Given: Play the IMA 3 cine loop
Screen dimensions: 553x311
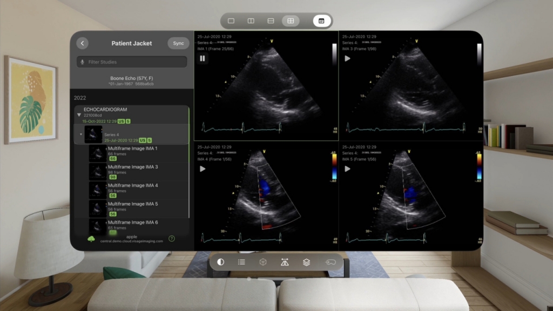Looking at the screenshot, I should (x=347, y=58).
